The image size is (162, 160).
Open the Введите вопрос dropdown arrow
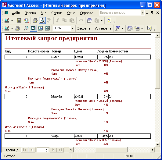pos(142,13)
